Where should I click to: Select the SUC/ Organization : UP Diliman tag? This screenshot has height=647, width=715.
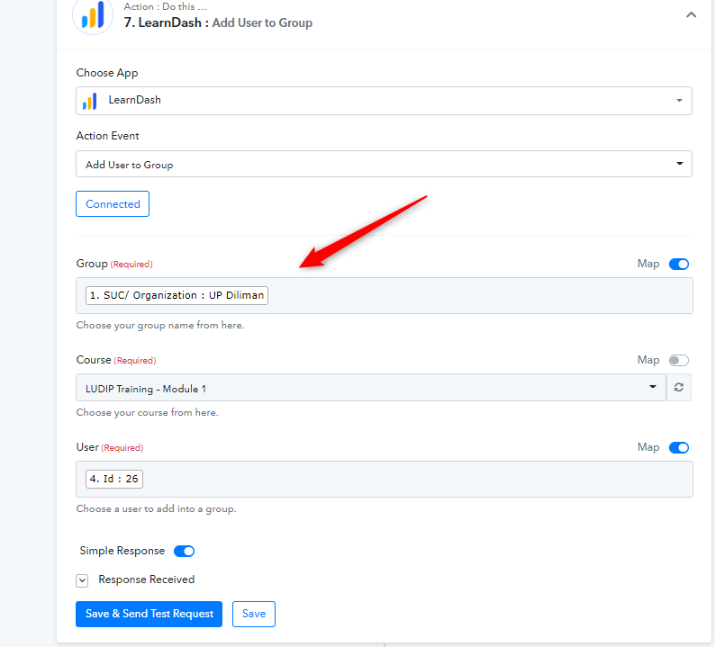pos(176,295)
